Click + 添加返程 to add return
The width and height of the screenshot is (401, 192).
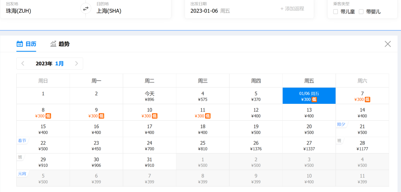pos(292,9)
